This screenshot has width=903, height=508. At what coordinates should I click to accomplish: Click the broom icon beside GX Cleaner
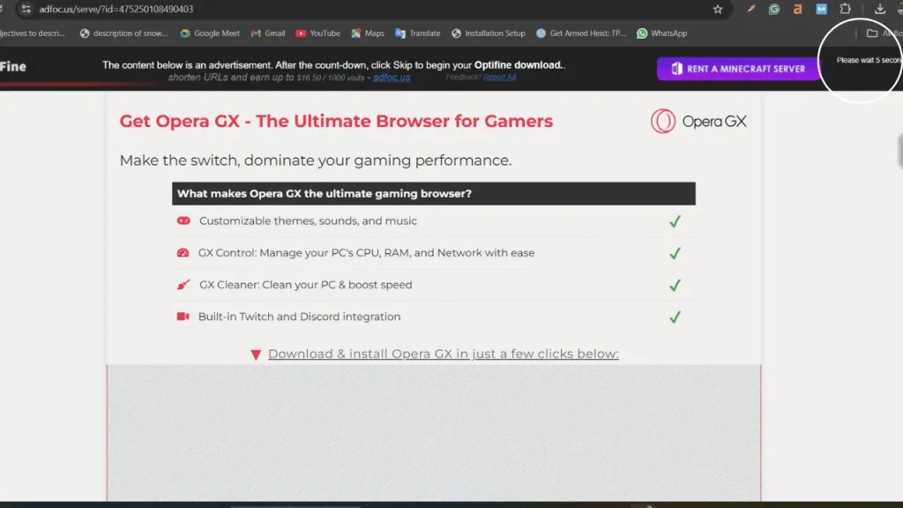183,285
